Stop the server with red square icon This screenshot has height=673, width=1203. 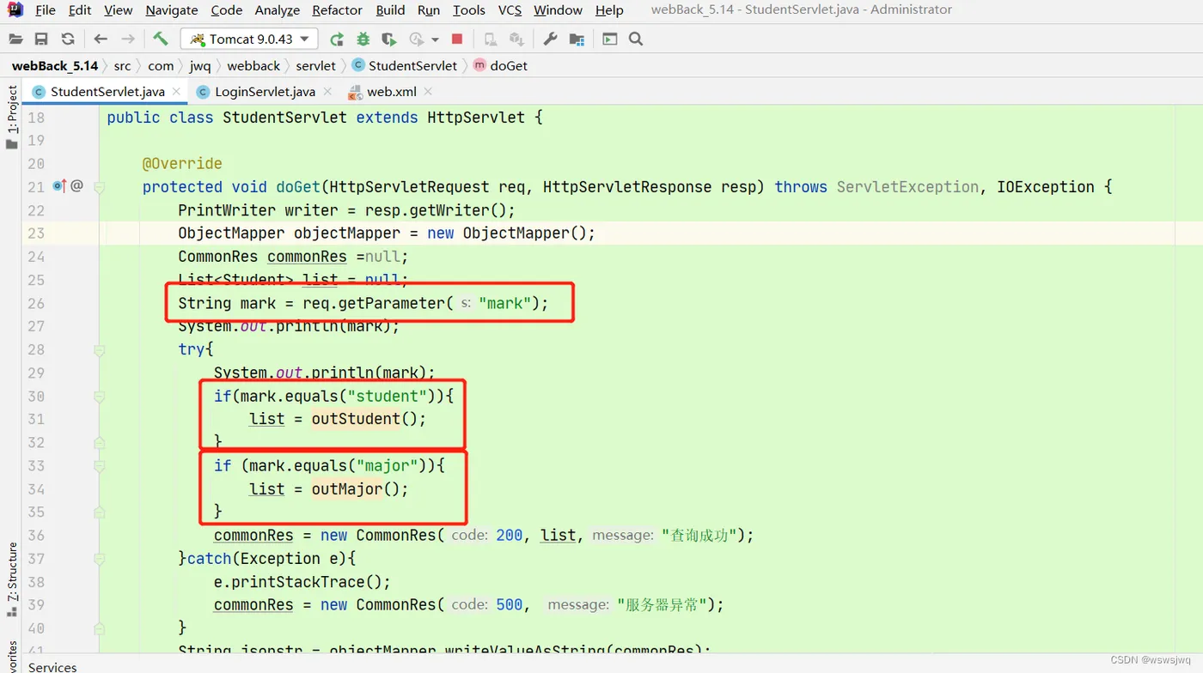pyautogui.click(x=457, y=39)
